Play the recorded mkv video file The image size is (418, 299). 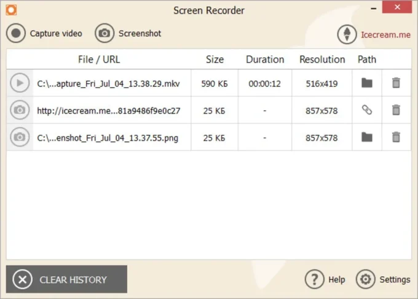pyautogui.click(x=20, y=83)
